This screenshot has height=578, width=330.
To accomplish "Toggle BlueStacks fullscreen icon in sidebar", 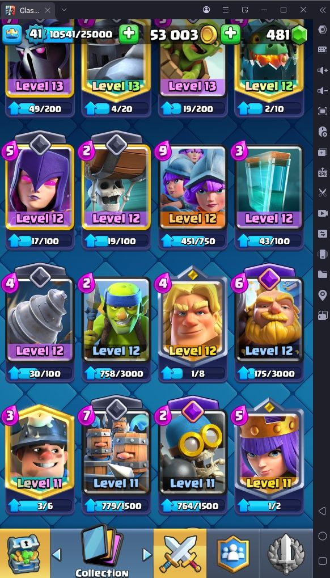I will [322, 111].
